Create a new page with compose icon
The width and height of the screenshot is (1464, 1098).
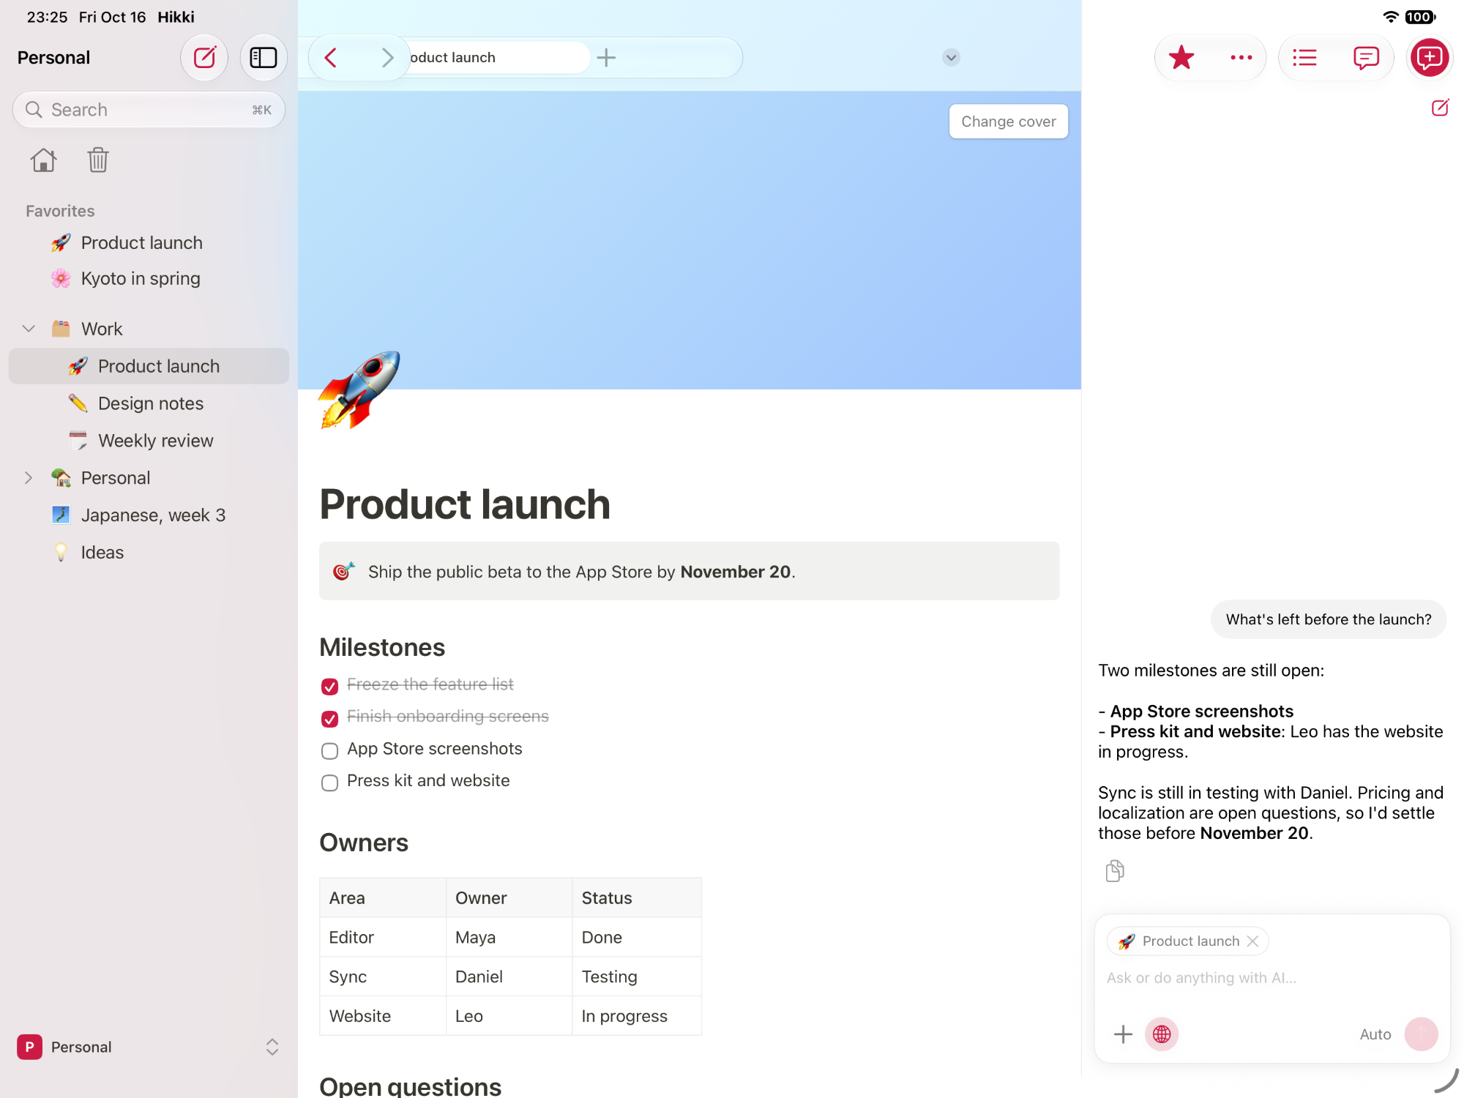[204, 57]
